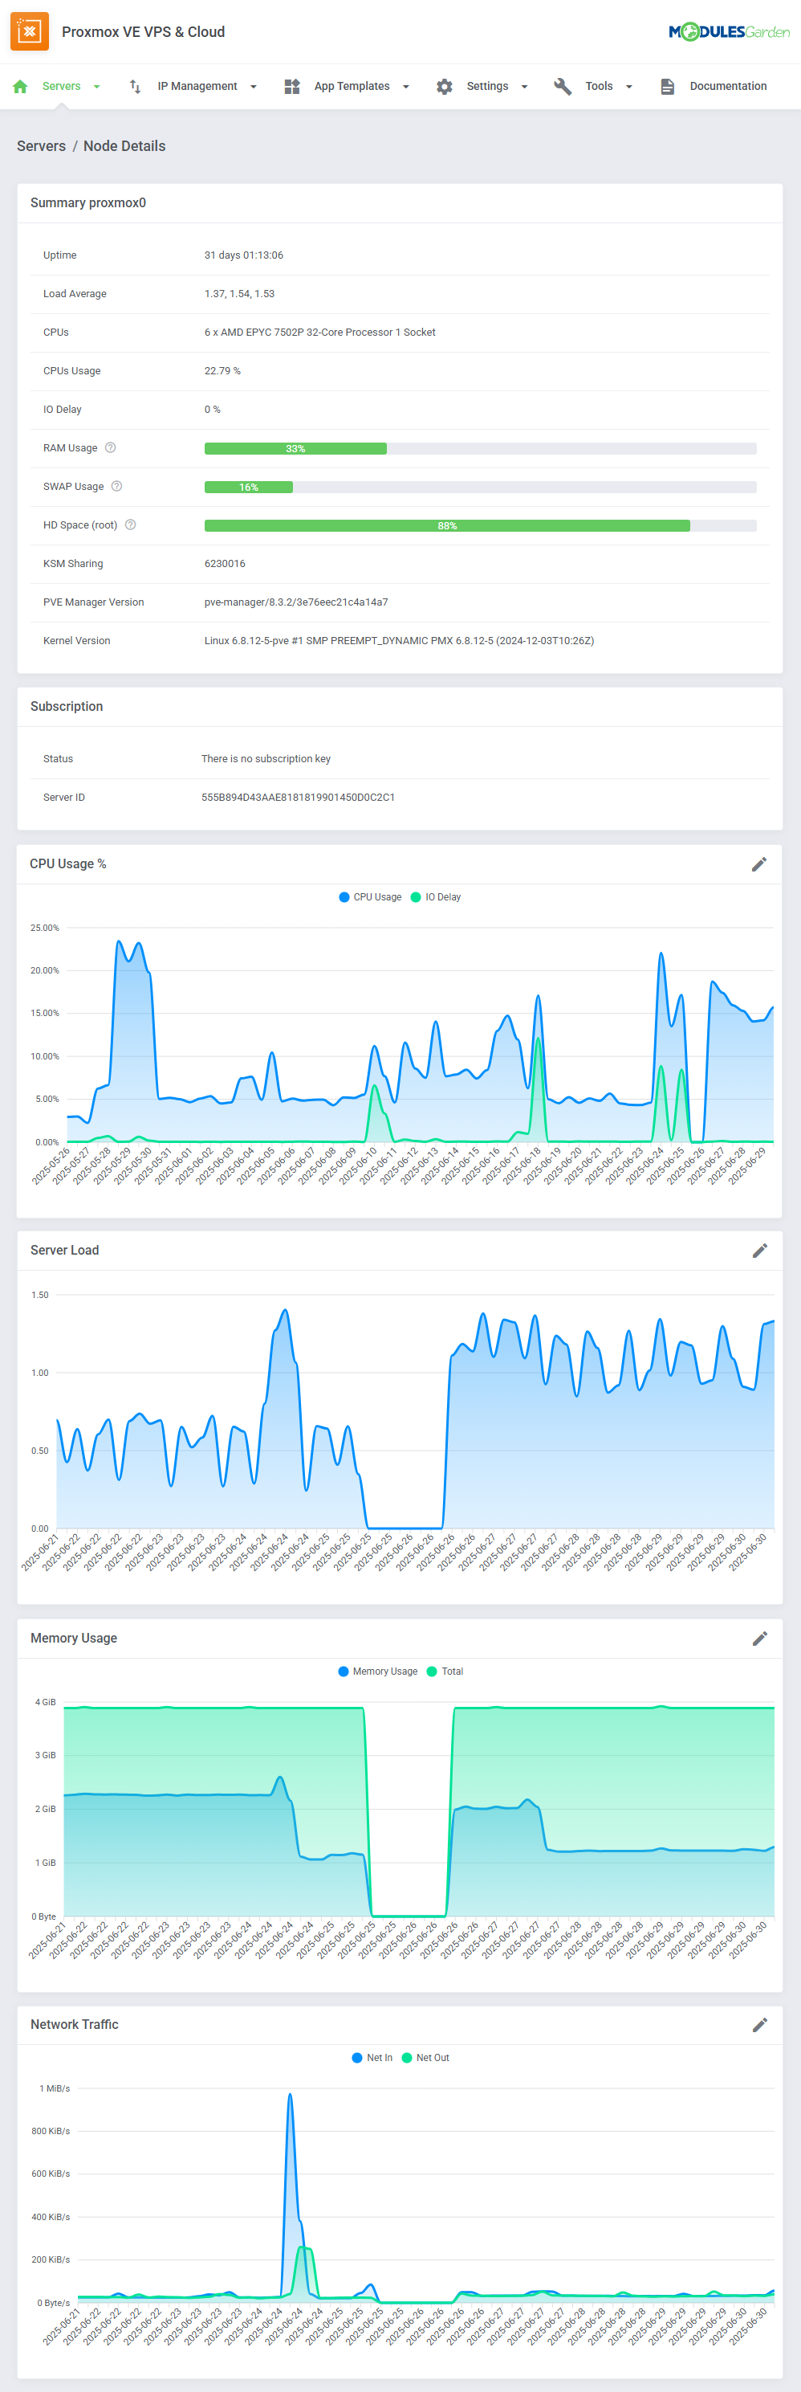
Task: Edit Network Traffic chart with pencil icon
Action: pos(758,2024)
